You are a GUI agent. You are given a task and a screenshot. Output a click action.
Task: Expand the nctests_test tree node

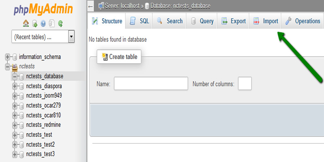pyautogui.click(x=15, y=135)
